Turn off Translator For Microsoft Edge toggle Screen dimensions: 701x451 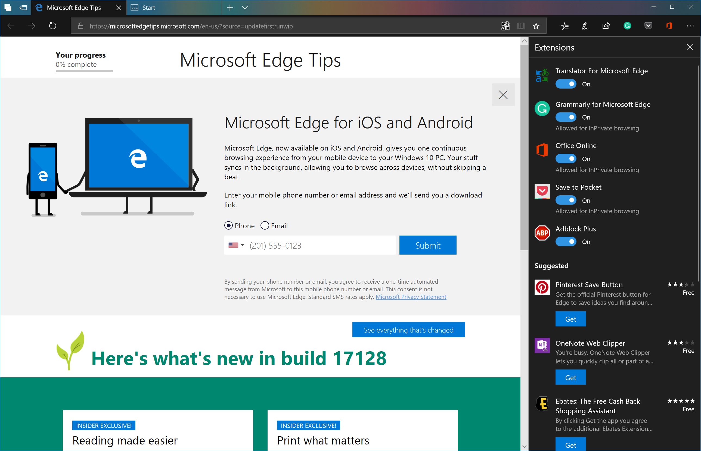566,84
